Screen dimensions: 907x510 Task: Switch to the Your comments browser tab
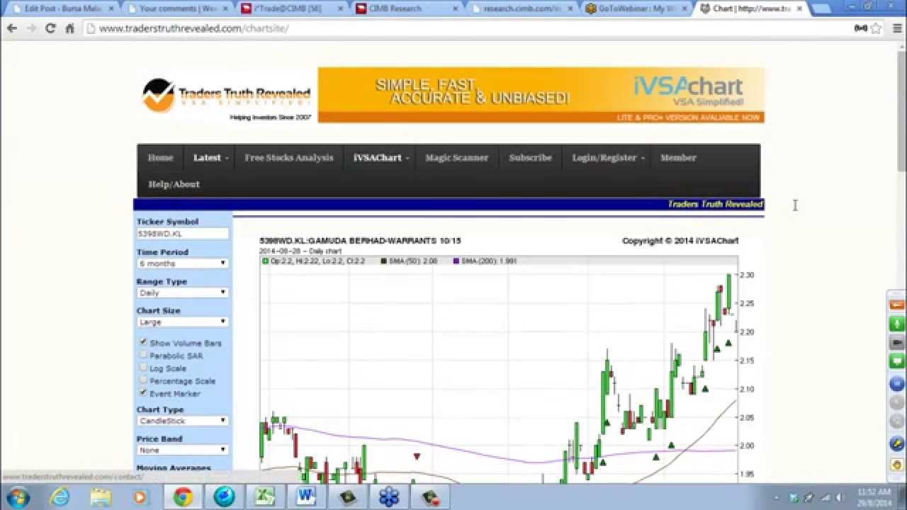tap(177, 9)
